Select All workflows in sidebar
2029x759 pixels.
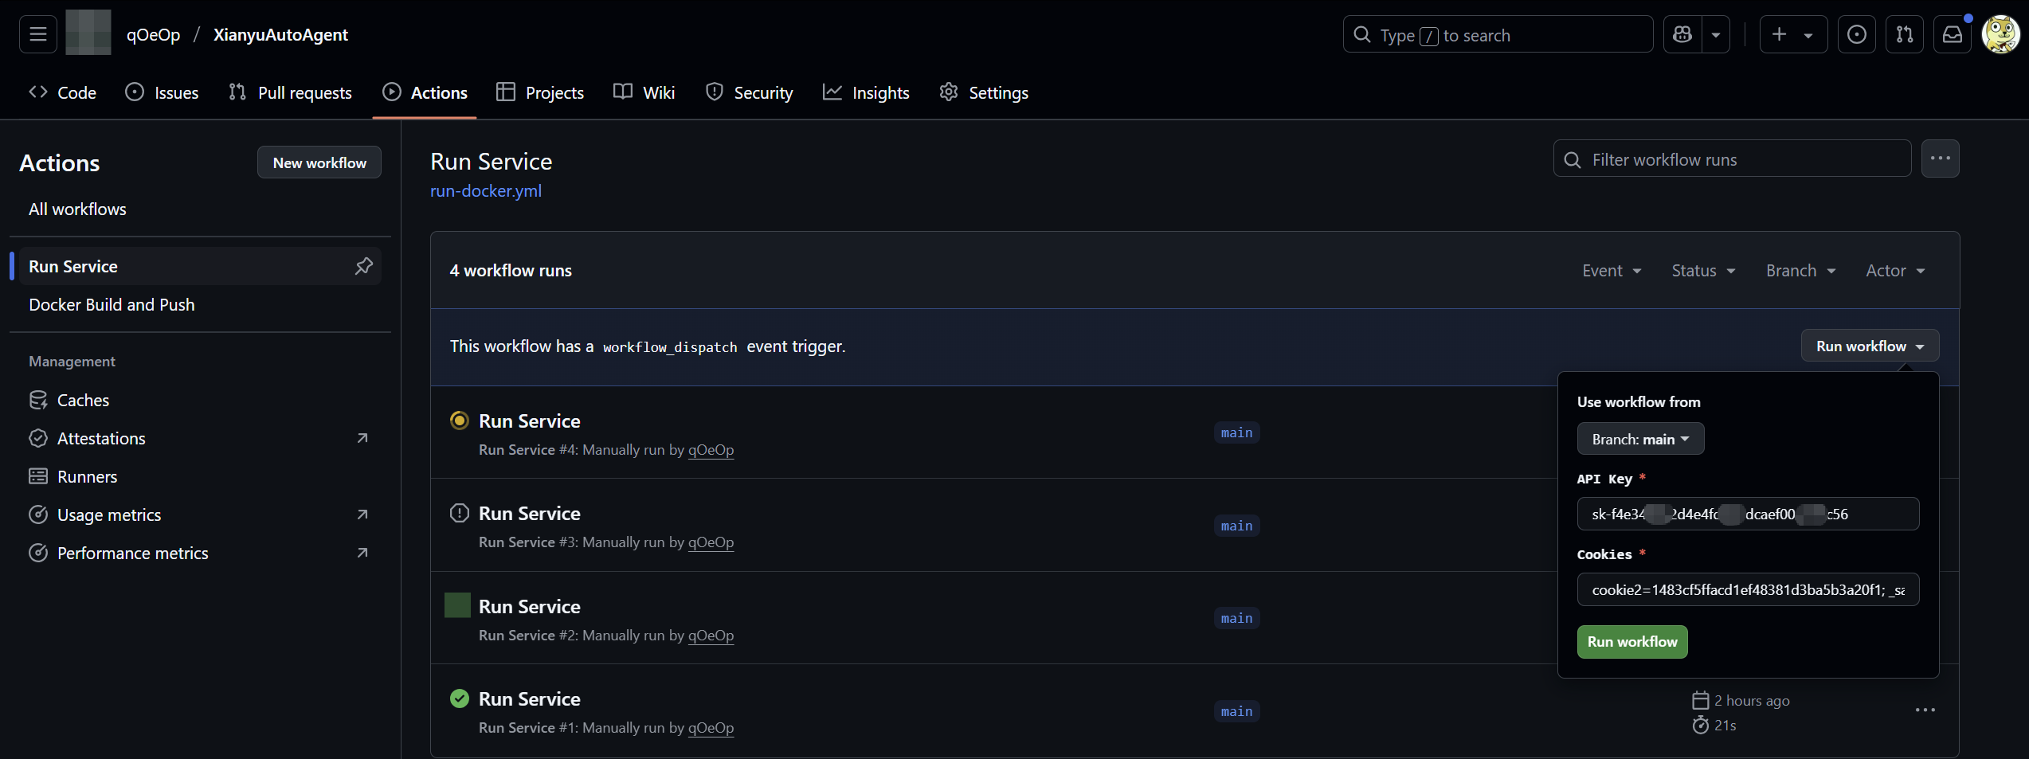coord(77,209)
